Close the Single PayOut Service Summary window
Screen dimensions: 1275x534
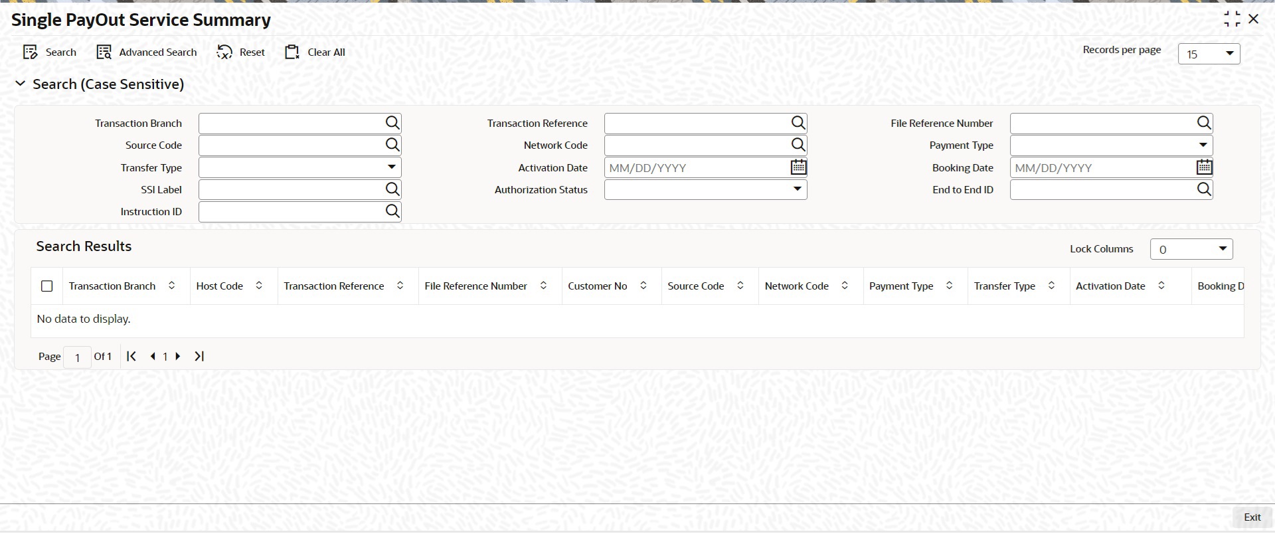(1254, 19)
